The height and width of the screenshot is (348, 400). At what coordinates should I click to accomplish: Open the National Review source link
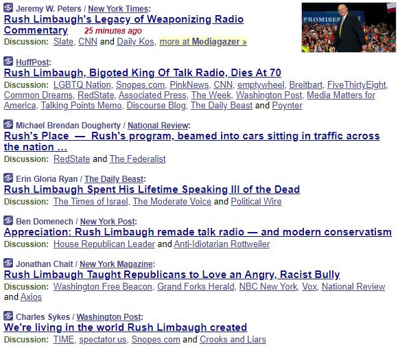coord(158,126)
